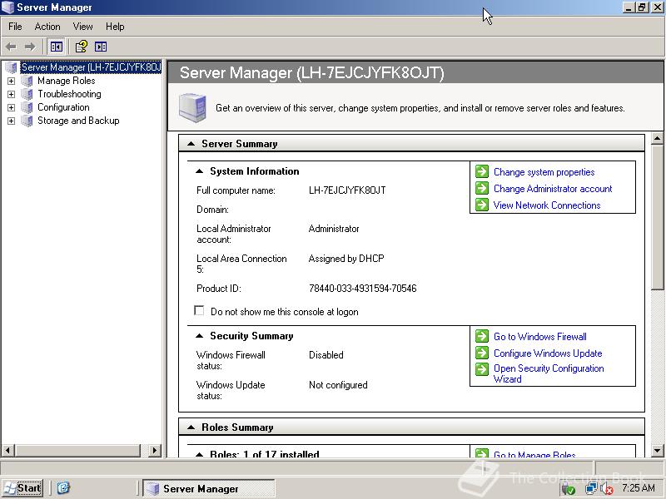Expand the Troubleshooting tree node
The width and height of the screenshot is (666, 499).
12,94
